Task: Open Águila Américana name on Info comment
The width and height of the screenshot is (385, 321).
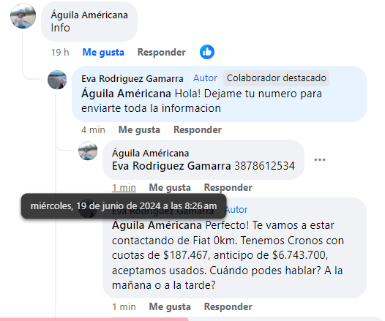Action: pos(89,15)
